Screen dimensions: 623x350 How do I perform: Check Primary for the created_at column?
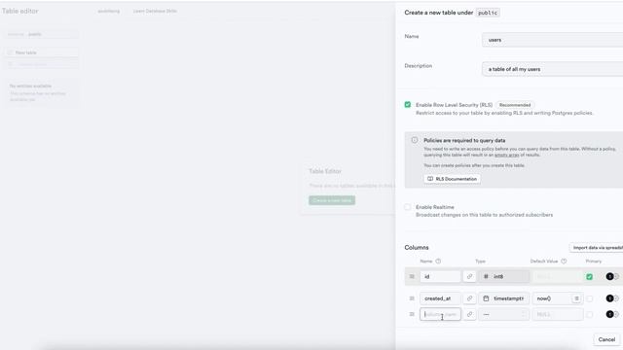tap(590, 298)
